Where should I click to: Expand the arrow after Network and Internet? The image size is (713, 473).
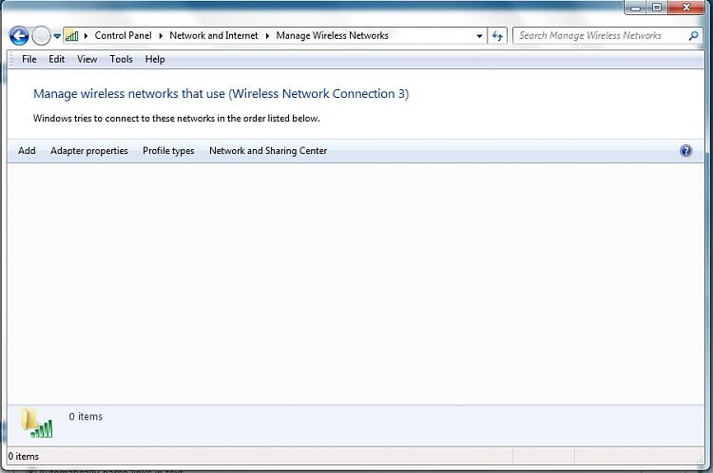[267, 35]
